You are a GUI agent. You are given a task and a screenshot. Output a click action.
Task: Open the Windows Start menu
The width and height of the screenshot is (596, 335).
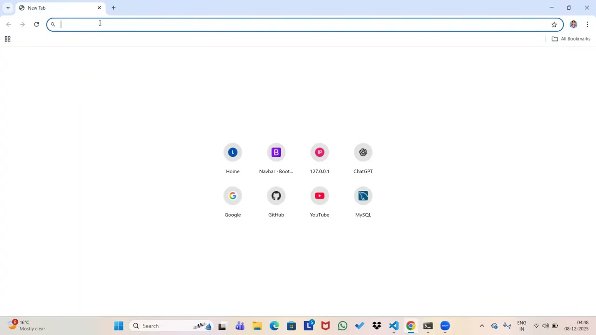(x=119, y=326)
